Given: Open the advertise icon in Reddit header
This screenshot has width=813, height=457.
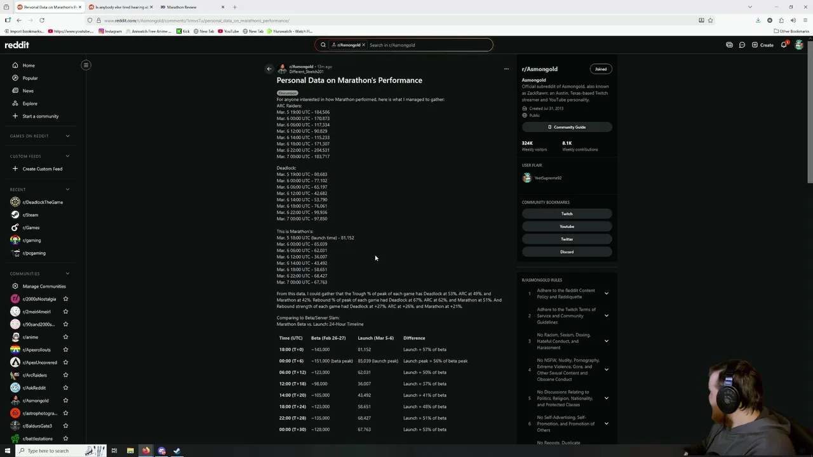Looking at the screenshot, I should tap(729, 45).
